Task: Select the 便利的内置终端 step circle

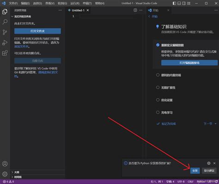Action: coord(158,75)
